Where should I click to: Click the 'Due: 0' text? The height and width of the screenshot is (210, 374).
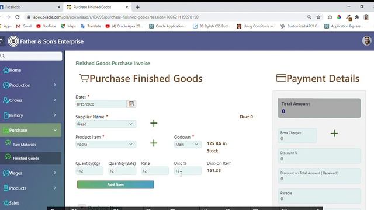[246, 117]
